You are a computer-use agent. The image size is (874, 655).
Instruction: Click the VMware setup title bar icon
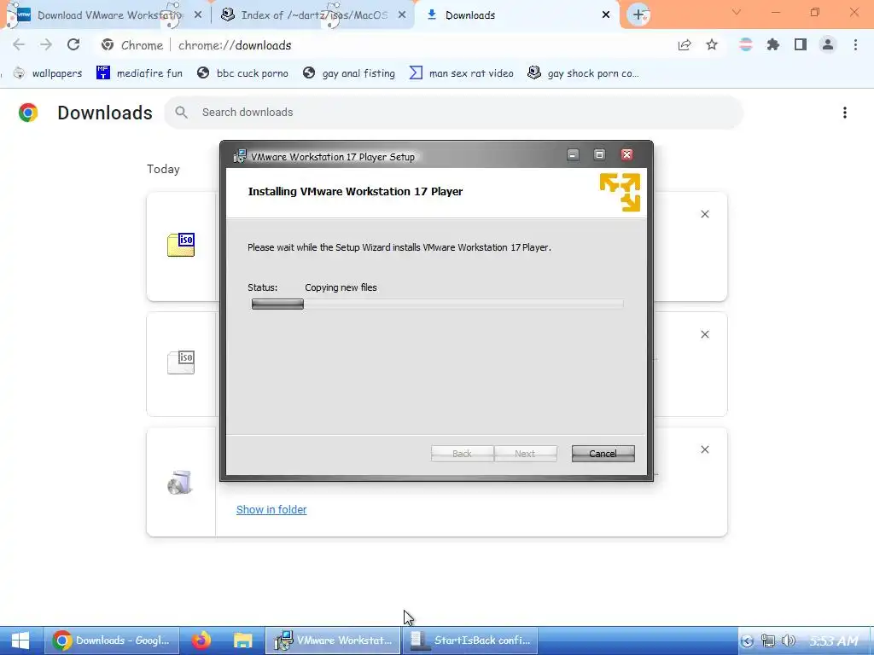[x=240, y=156]
